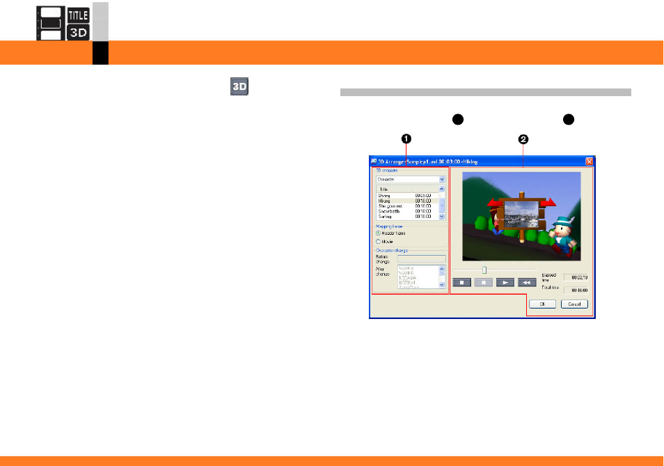Select the She goes out template

(407, 206)
